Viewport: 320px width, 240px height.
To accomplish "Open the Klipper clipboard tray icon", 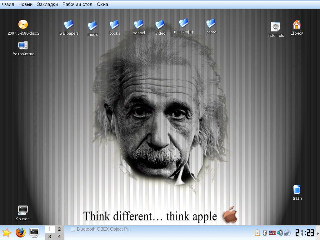I will tap(257, 232).
